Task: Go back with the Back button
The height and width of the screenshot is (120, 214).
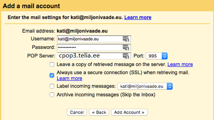Action: tap(99, 112)
